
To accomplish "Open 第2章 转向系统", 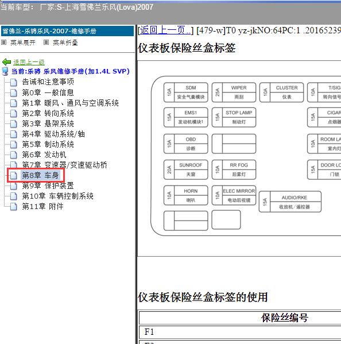I will [x=48, y=114].
